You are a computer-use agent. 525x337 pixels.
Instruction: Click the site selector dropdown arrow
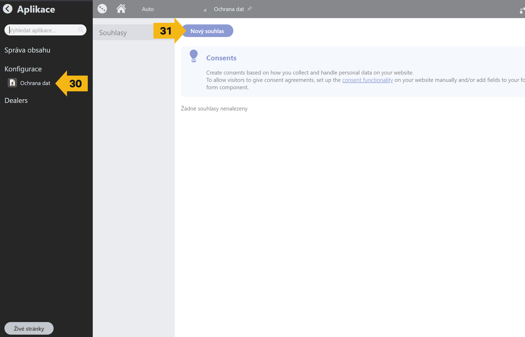pyautogui.click(x=205, y=10)
